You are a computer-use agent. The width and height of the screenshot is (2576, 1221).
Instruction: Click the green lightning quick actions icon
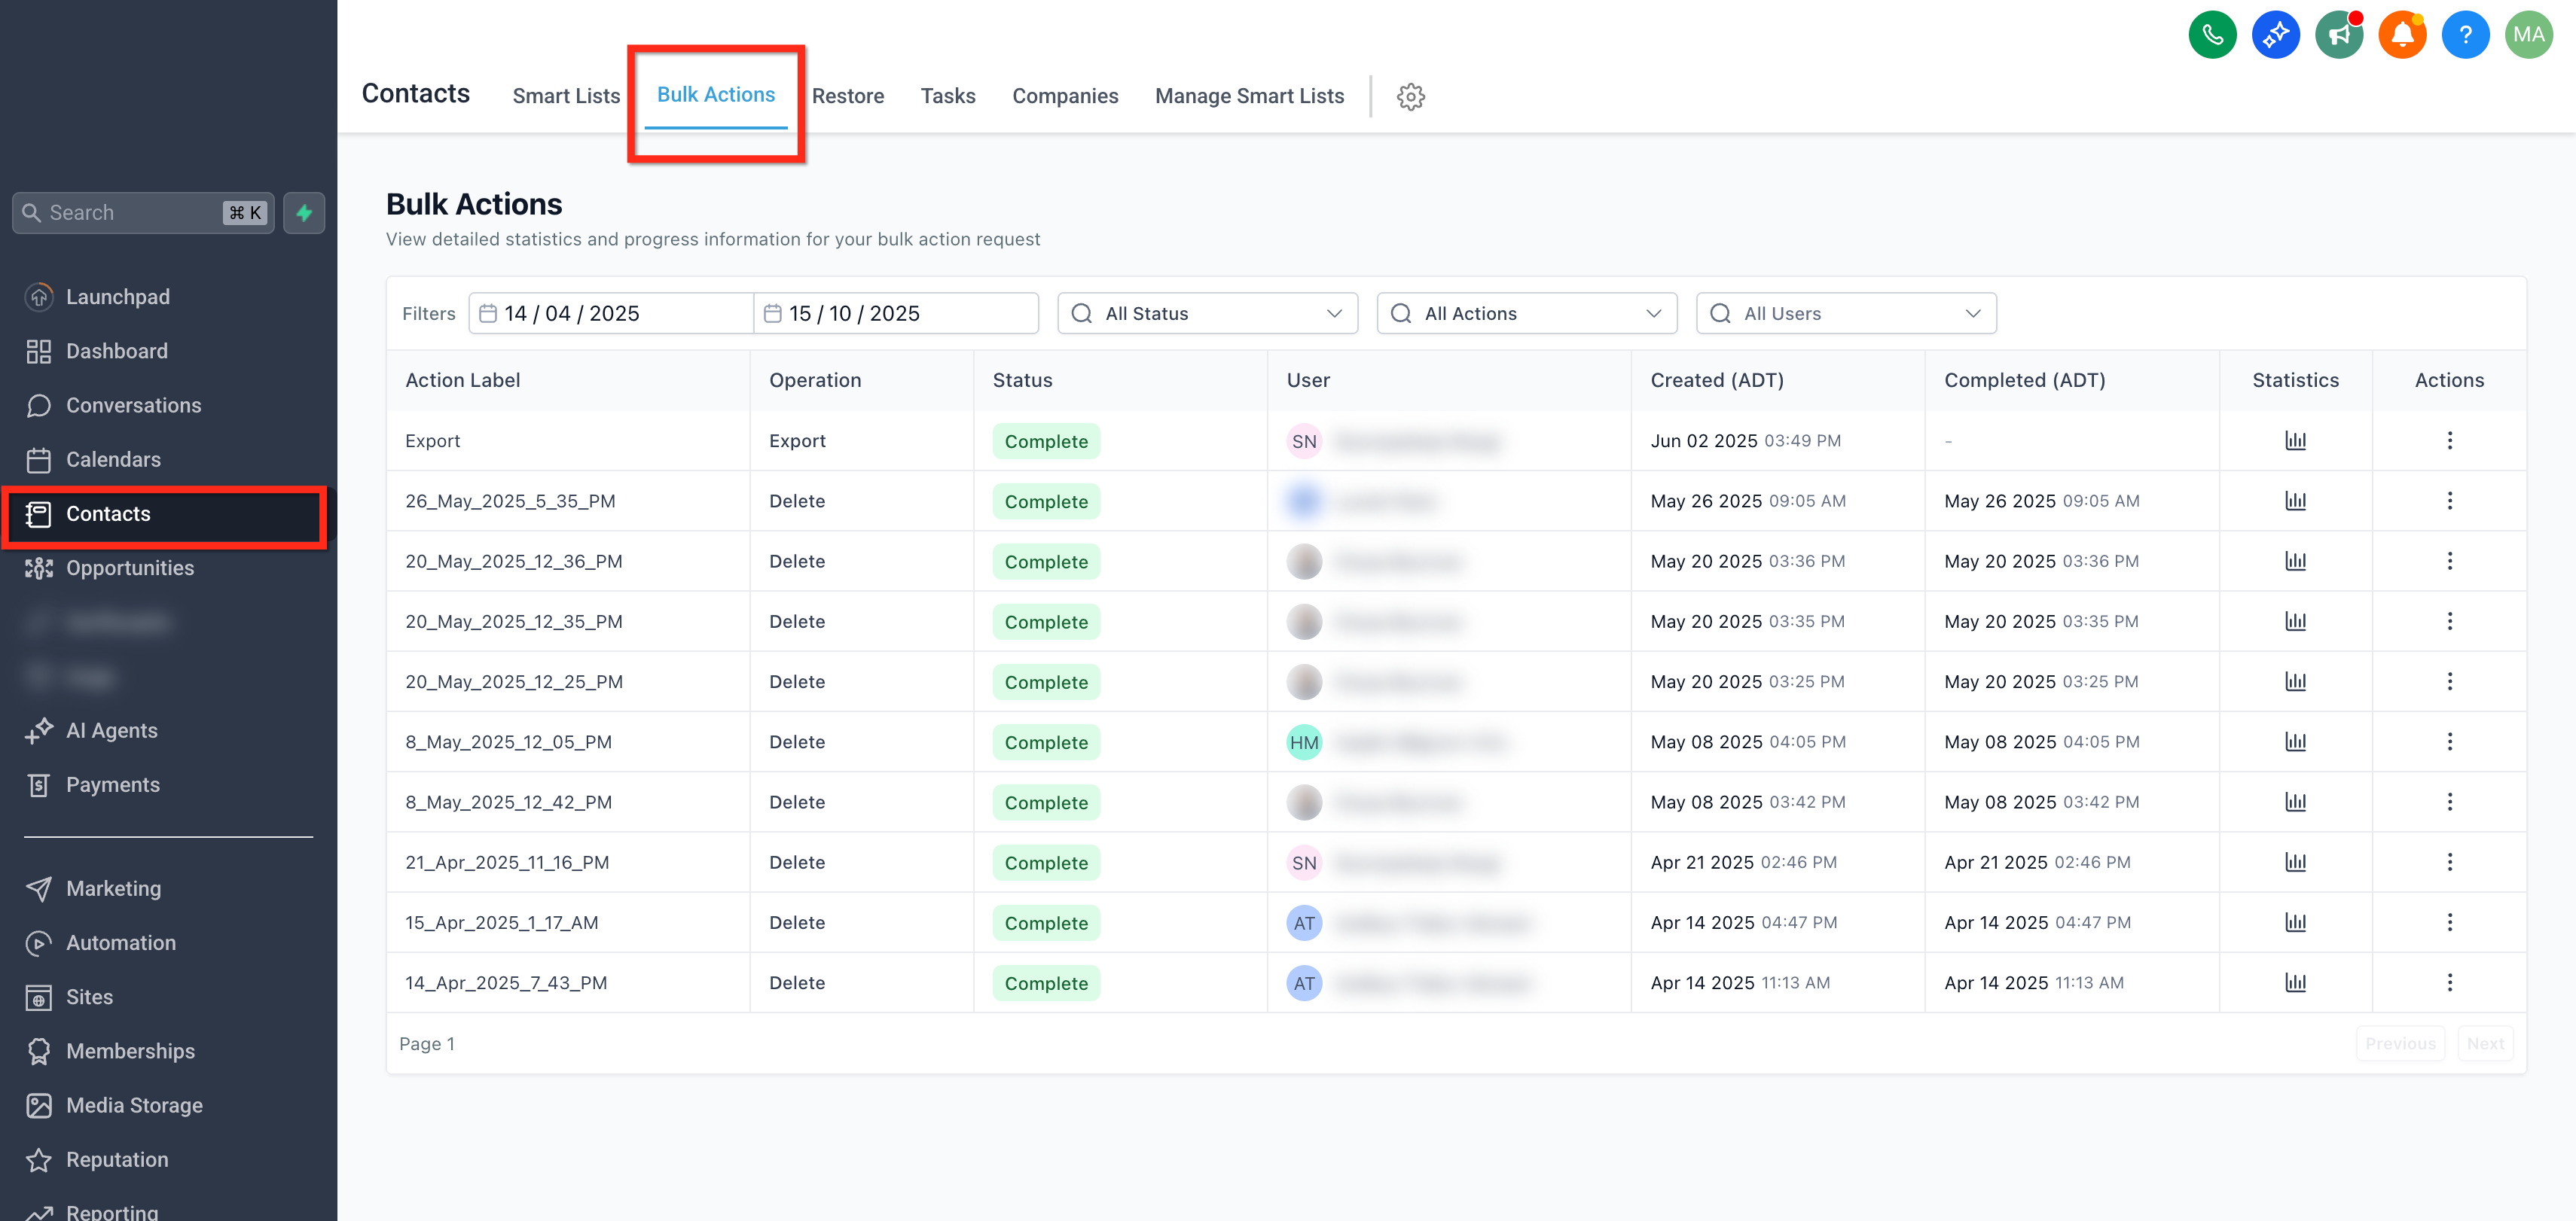pyautogui.click(x=304, y=213)
